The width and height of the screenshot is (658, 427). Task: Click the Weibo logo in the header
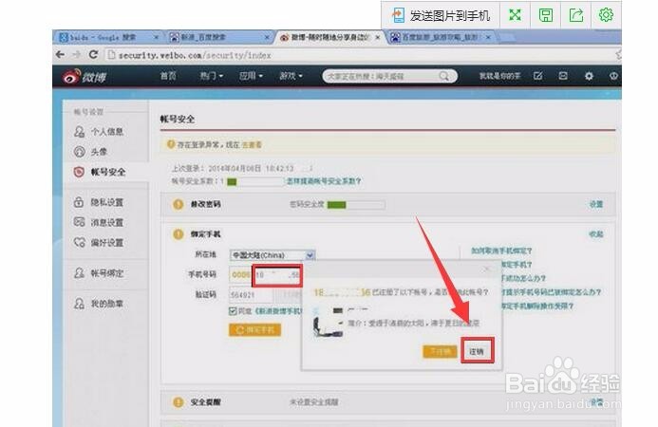tap(84, 76)
